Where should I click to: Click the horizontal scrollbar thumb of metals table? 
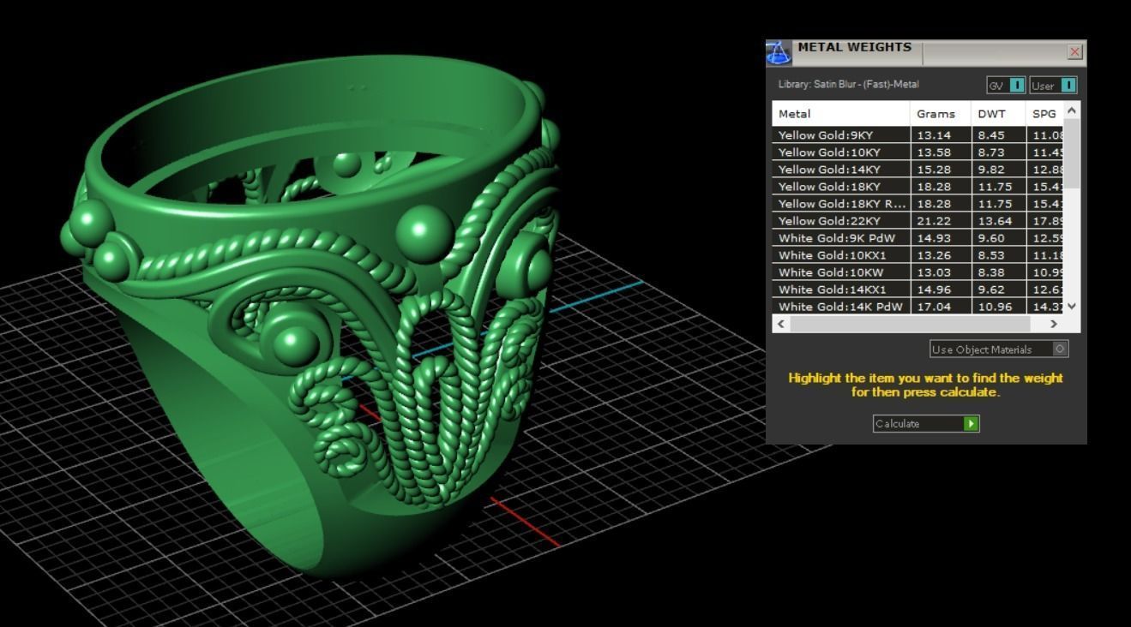[x=910, y=324]
